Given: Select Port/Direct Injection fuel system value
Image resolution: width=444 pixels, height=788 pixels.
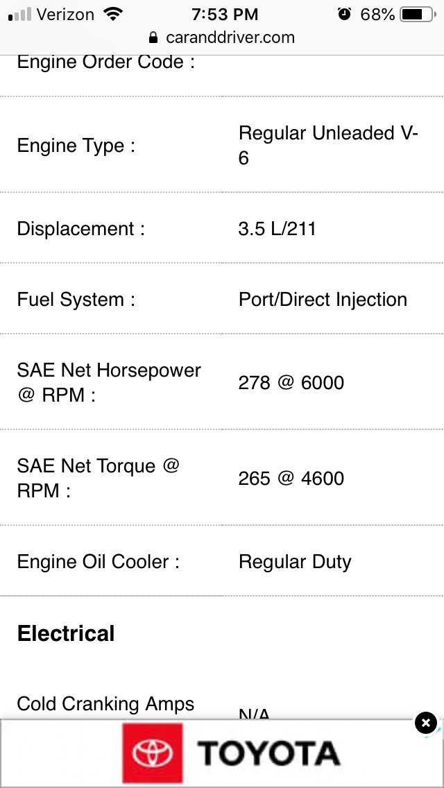Looking at the screenshot, I should pos(323,300).
